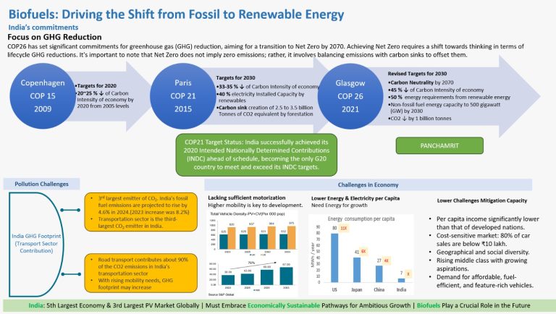
Task: Click the yellow box about road transport 90%
Action: tap(140, 273)
